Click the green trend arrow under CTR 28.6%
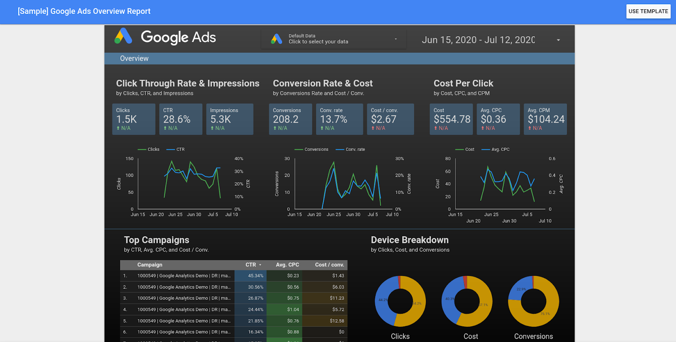 click(165, 128)
